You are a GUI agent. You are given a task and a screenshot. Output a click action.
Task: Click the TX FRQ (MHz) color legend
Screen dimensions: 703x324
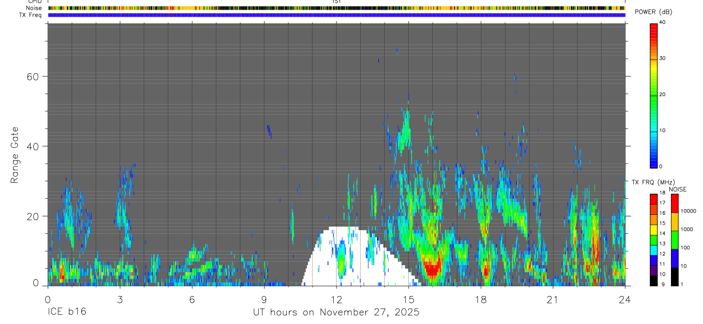(654, 239)
